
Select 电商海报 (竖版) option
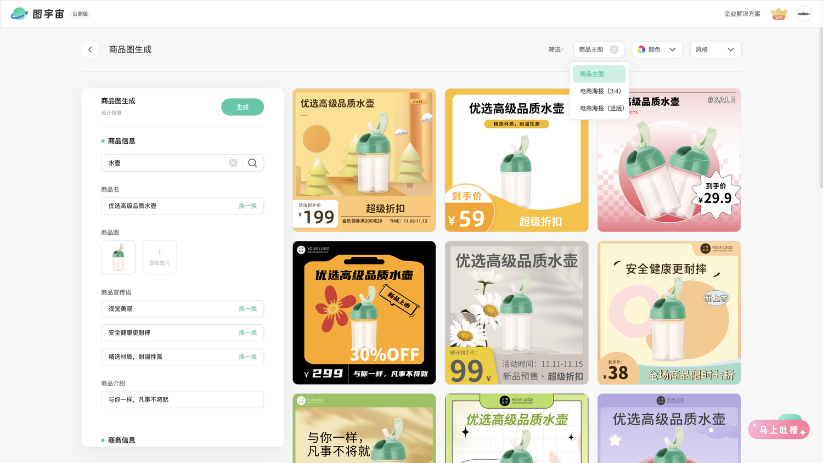pos(599,108)
